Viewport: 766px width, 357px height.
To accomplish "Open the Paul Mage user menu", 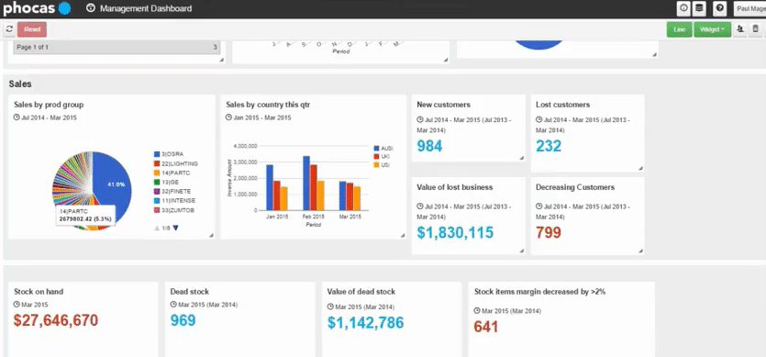I will pyautogui.click(x=749, y=8).
